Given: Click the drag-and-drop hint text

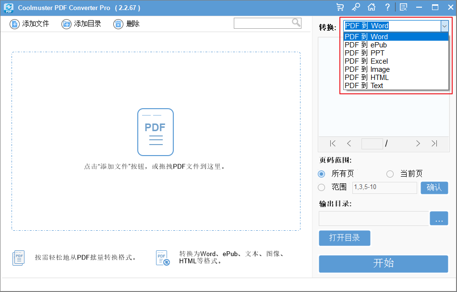Looking at the screenshot, I should [x=155, y=167].
